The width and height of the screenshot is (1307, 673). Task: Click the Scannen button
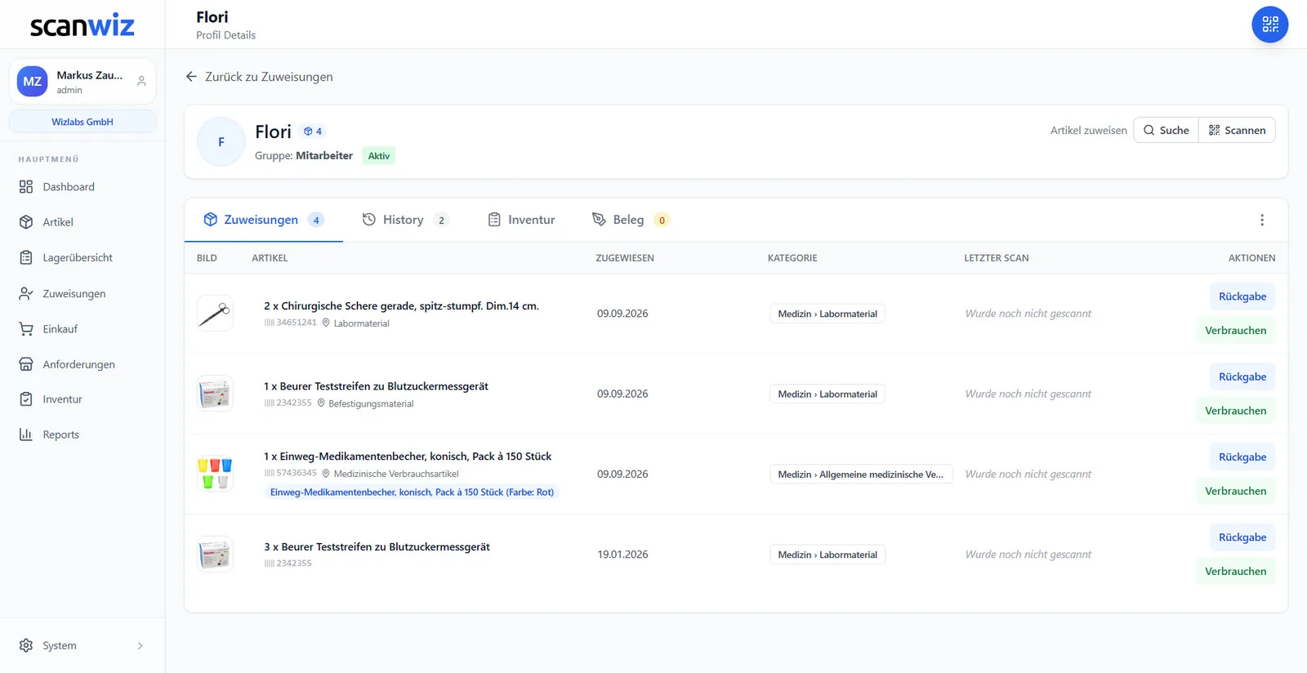(x=1237, y=131)
